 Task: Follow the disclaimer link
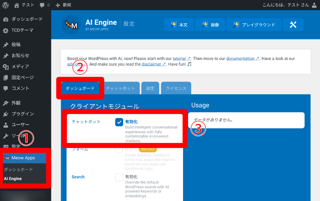tap(154, 64)
